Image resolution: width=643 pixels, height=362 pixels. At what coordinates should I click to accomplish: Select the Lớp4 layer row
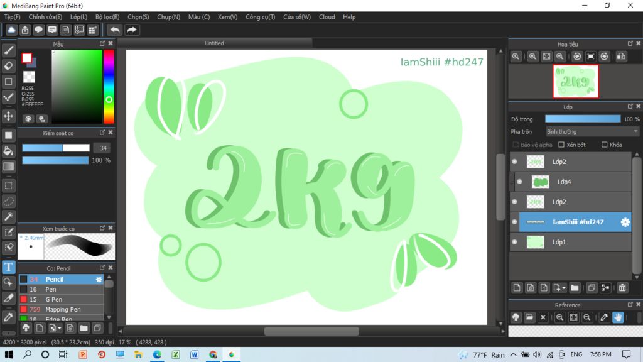pos(573,182)
